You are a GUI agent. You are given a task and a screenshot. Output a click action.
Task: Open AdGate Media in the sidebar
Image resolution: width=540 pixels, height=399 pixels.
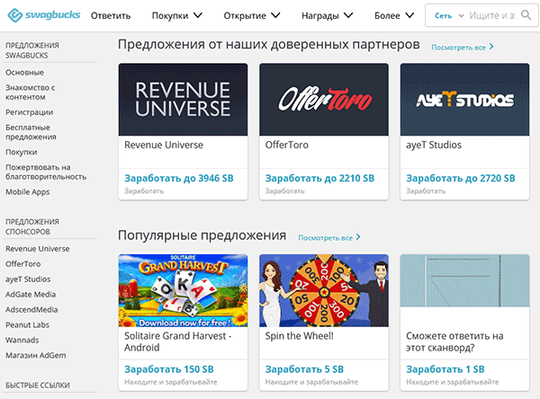[x=31, y=295]
